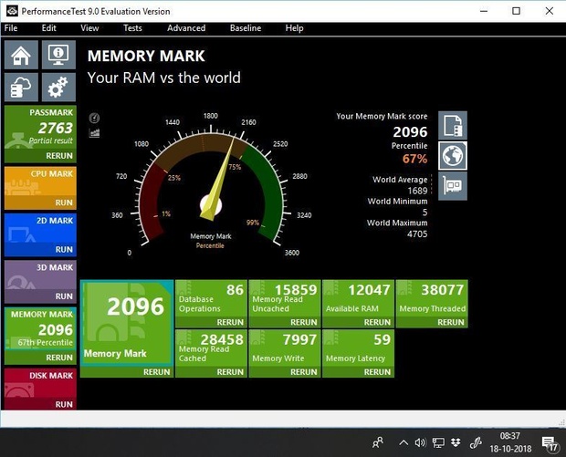Run the 2D Mark test
The height and width of the screenshot is (457, 566).
coord(64,250)
